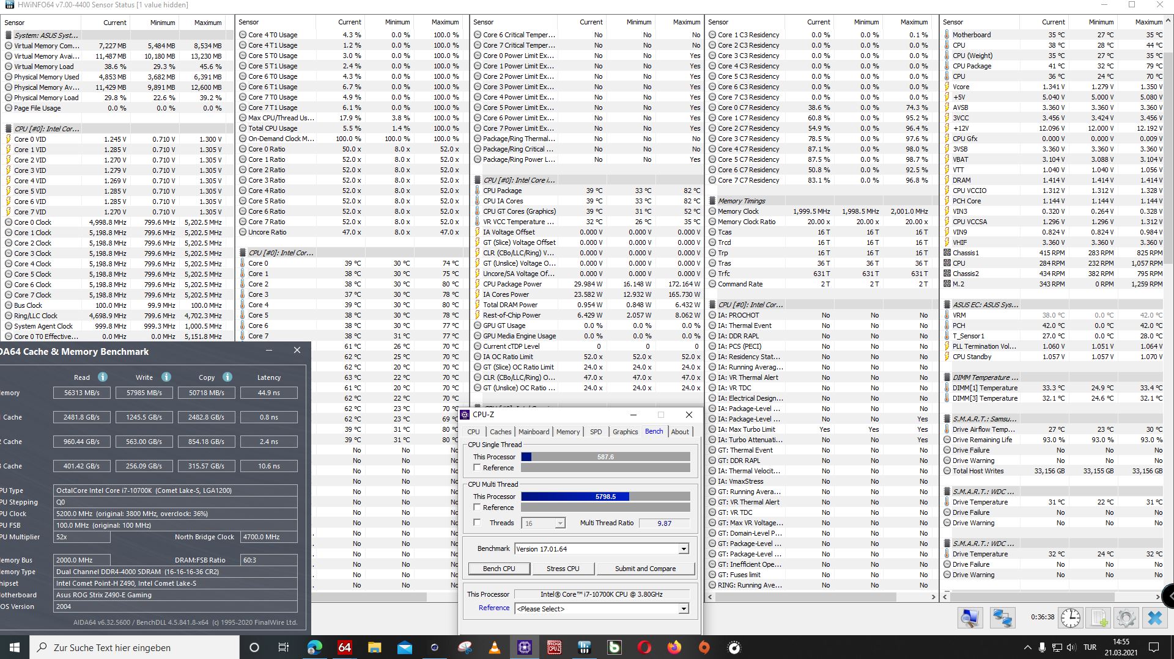
Task: Open Windows Start menu
Action: (15, 647)
